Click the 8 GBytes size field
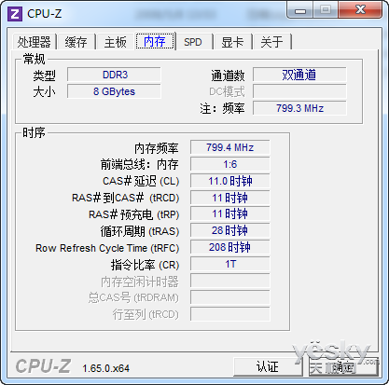This screenshot has height=385, width=389. (114, 91)
